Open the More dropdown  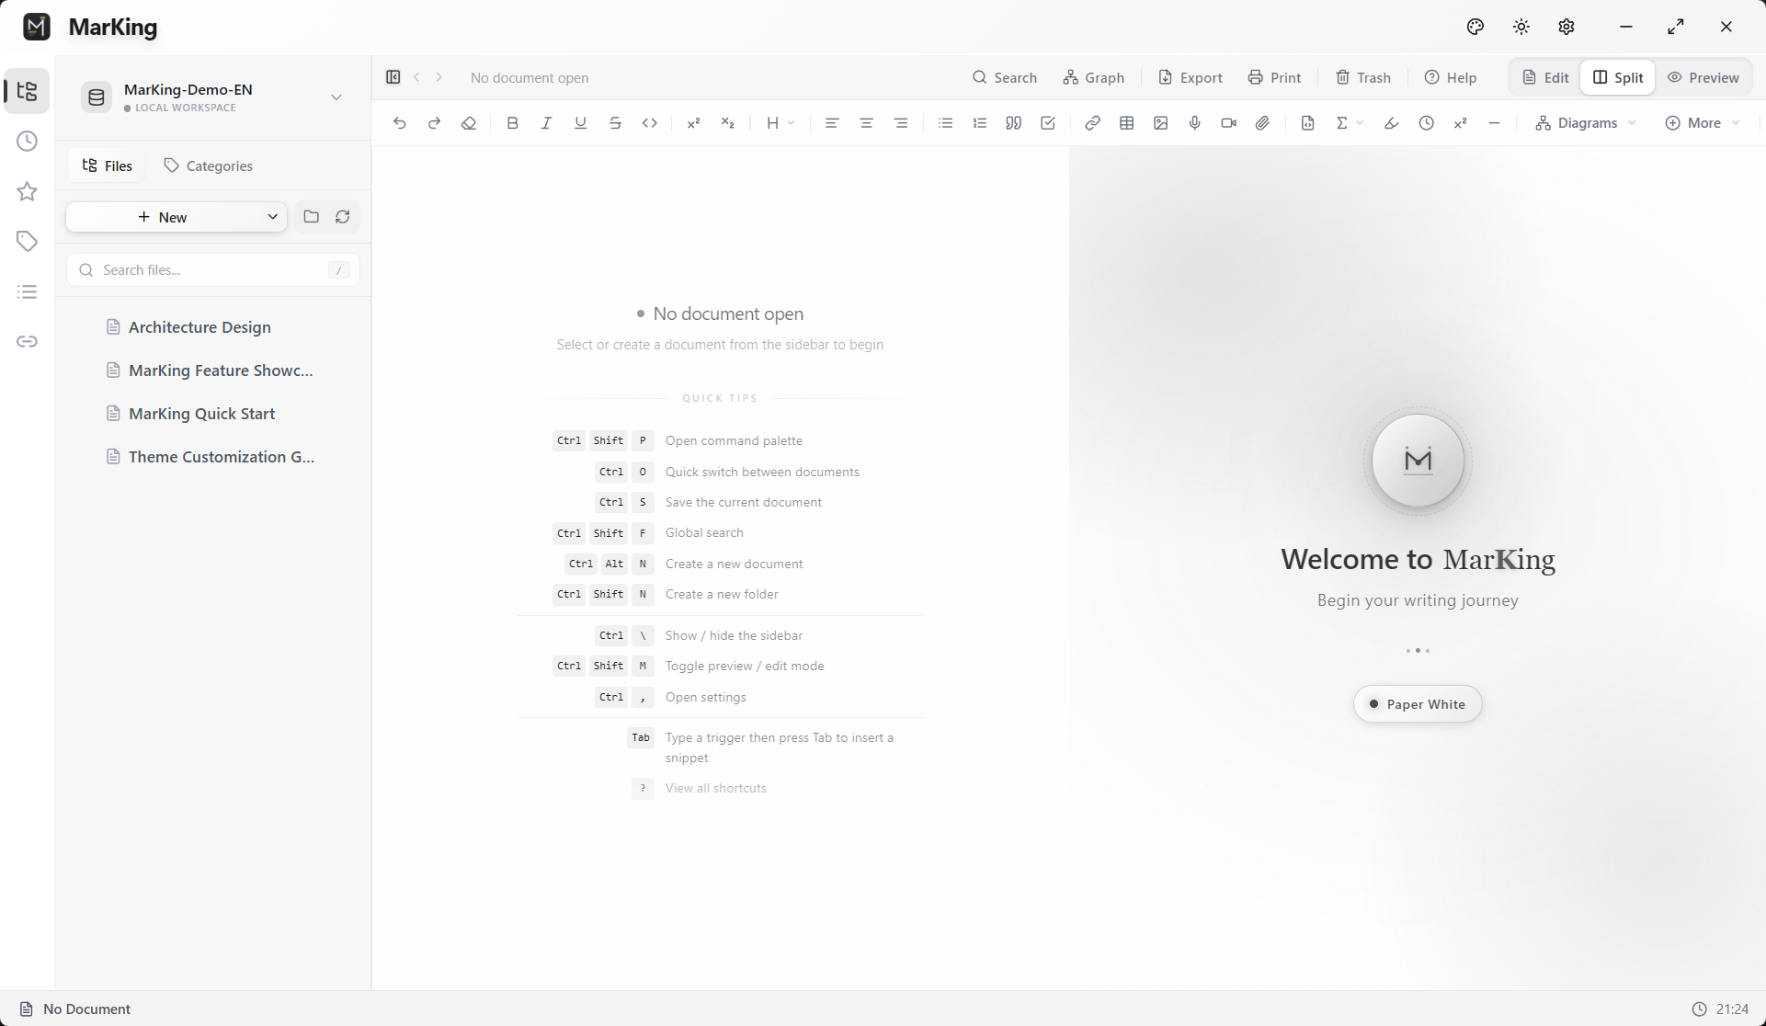pyautogui.click(x=1703, y=122)
